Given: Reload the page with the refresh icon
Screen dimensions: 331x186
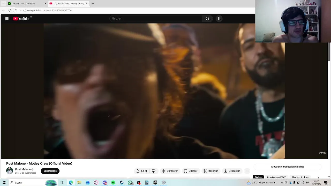Looking at the screenshot, I should [10, 10].
